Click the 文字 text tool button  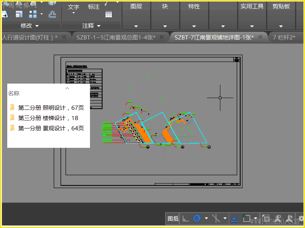coord(74,7)
